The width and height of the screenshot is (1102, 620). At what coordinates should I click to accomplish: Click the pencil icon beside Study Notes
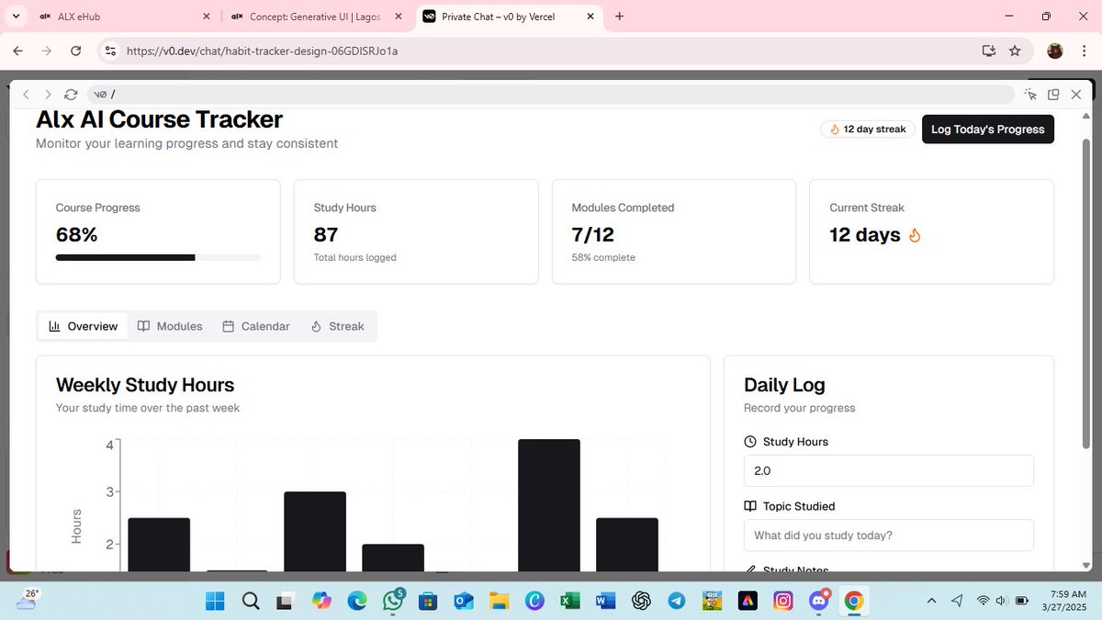point(750,569)
